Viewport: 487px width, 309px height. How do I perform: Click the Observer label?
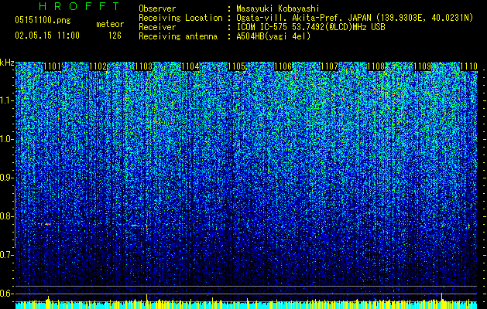157,8
